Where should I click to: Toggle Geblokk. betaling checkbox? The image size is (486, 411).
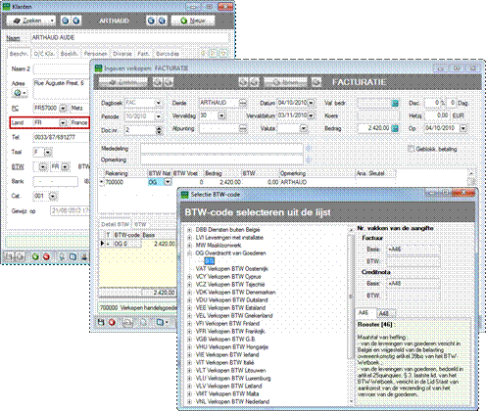click(411, 149)
